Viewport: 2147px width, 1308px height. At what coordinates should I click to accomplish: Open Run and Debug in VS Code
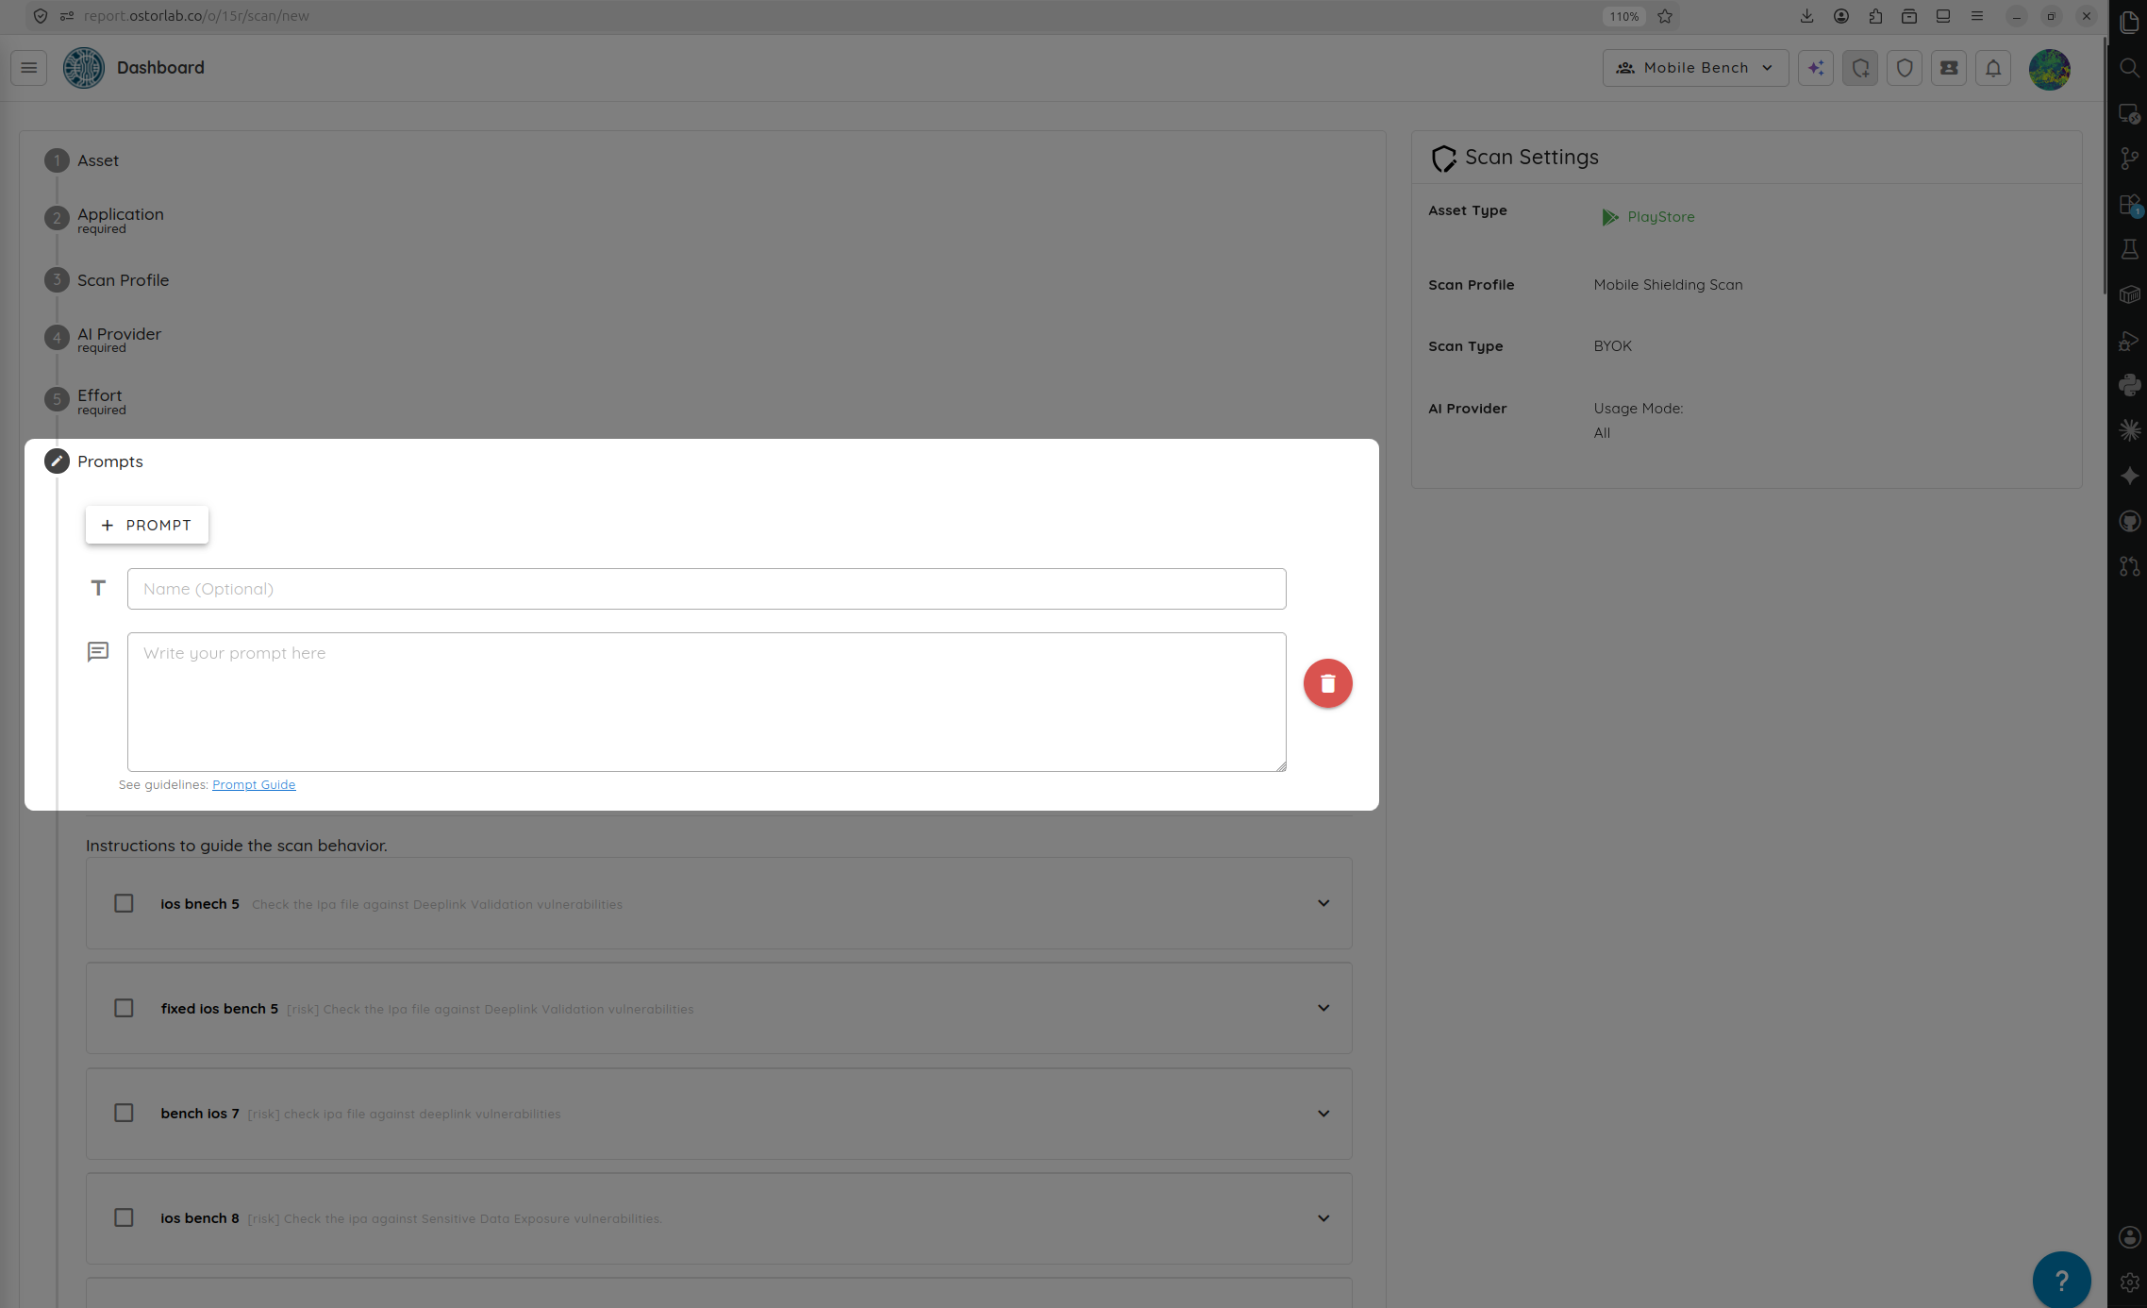point(2130,340)
